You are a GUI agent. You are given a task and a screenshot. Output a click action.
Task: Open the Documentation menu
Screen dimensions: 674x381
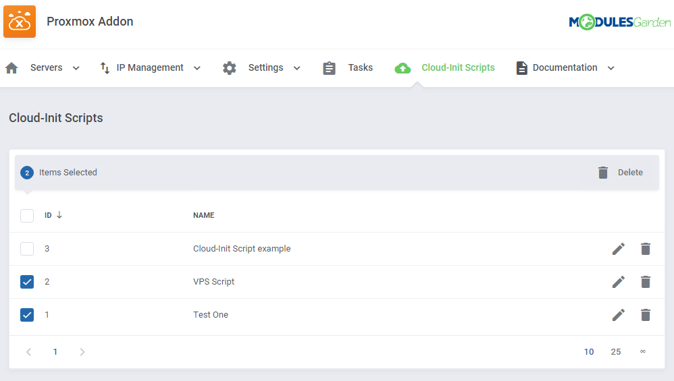click(x=565, y=68)
